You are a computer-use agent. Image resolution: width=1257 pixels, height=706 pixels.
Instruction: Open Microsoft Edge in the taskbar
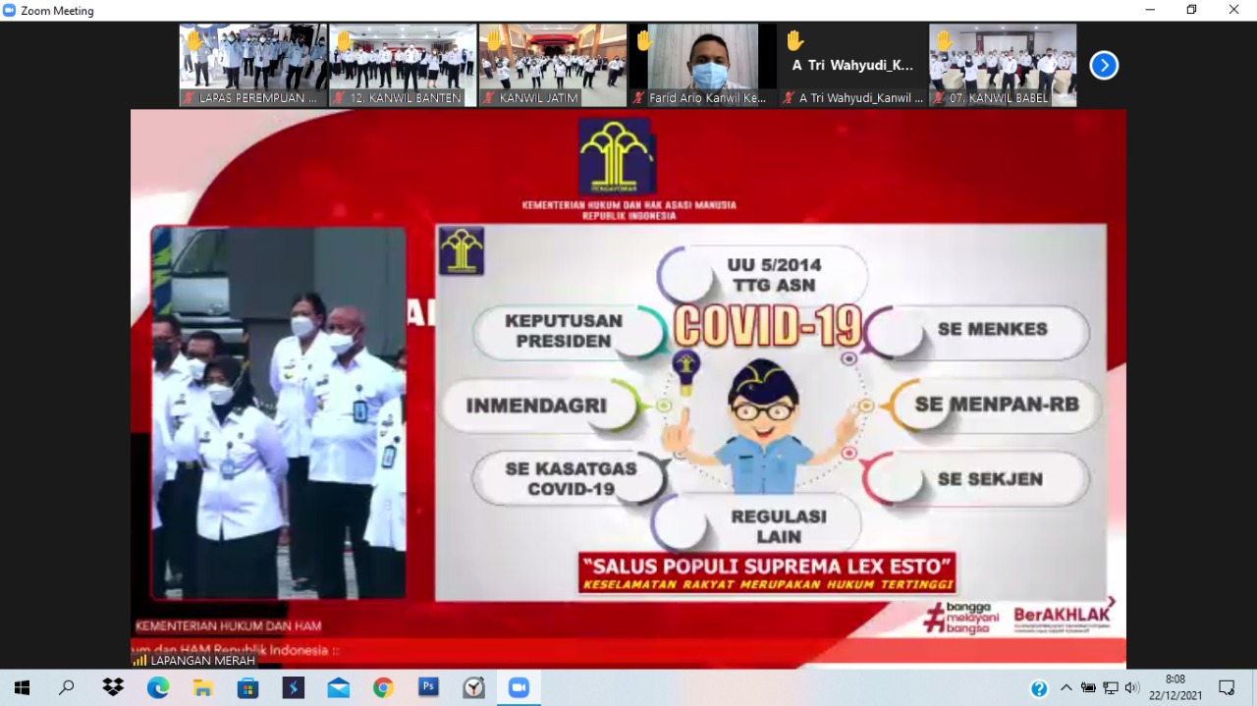pos(158,687)
